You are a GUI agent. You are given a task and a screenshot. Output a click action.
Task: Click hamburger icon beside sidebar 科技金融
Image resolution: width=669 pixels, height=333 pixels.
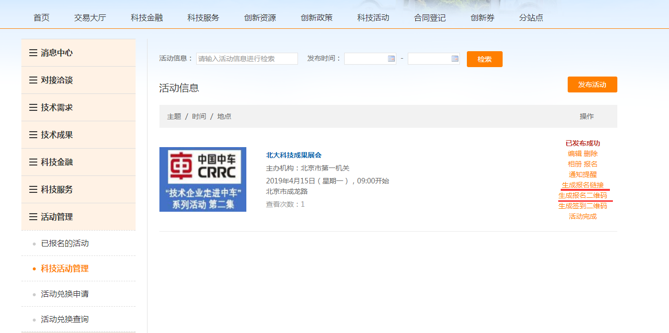click(x=33, y=162)
